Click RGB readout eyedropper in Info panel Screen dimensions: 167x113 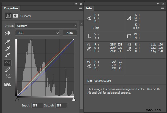pyautogui.click(x=89, y=18)
